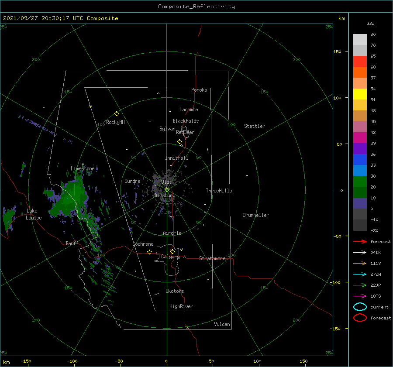This screenshot has width=393, height=367.
Task: Click the Sundre label
Action: (x=132, y=181)
